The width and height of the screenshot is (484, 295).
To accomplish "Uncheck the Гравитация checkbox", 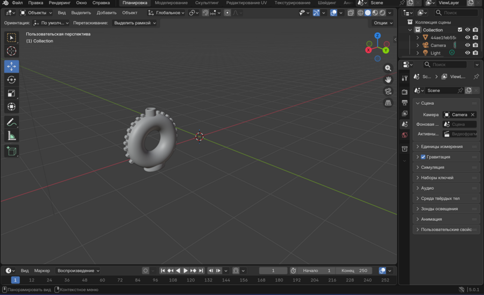I will click(423, 157).
